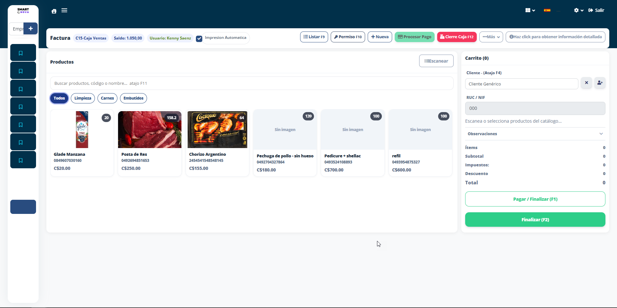
Task: Select the Posta de Res product card
Action: pos(150,143)
